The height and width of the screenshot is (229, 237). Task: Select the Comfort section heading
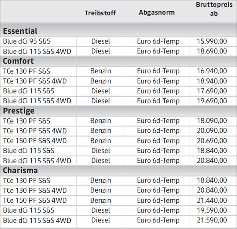tap(18, 61)
